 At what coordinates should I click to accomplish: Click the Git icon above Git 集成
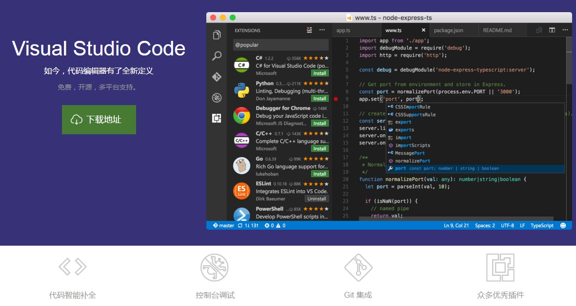(x=358, y=268)
